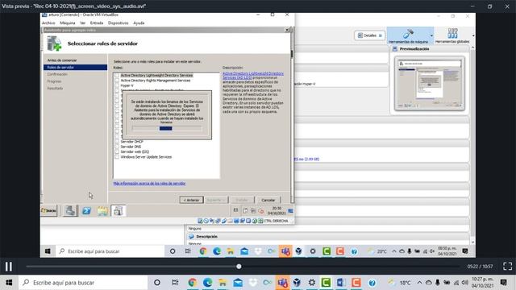Select Herramientas globales tool
The width and height of the screenshot is (516, 290).
452,35
